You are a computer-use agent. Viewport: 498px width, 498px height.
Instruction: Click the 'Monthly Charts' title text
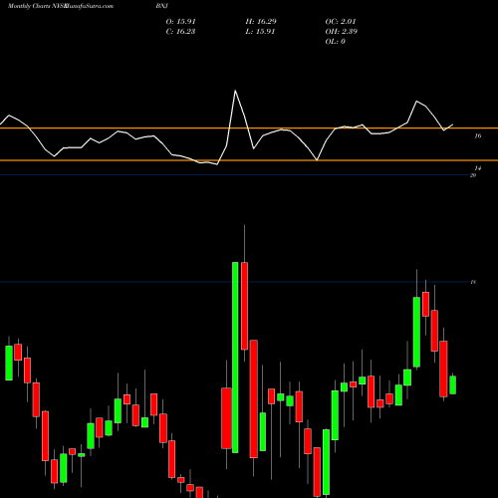pos(29,6)
